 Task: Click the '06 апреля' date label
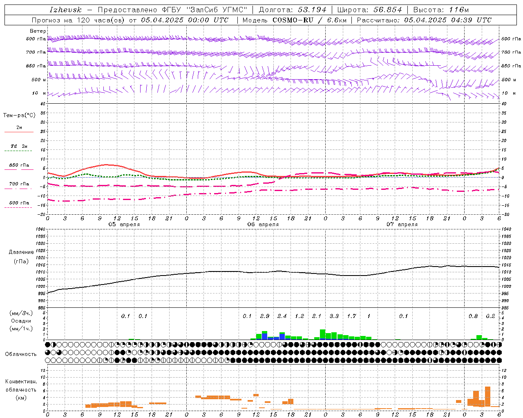263,225
